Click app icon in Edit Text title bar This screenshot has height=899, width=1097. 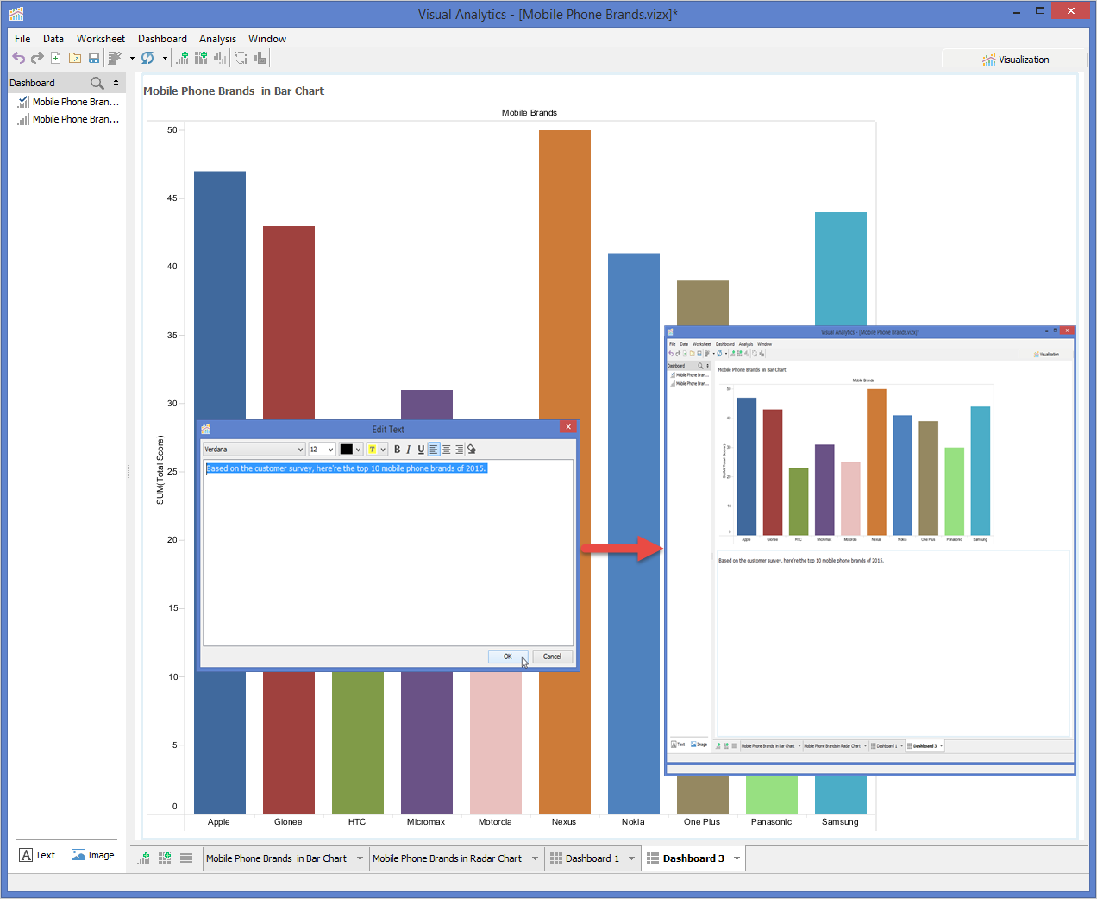tap(206, 429)
